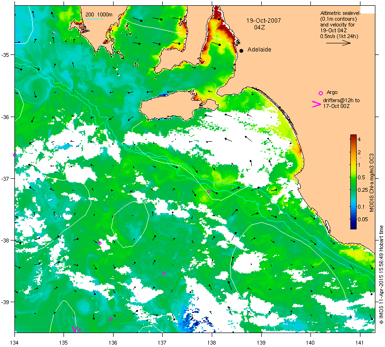This screenshot has height=347, width=385.
Task: Click the longitude label '139'
Action: coord(261,342)
